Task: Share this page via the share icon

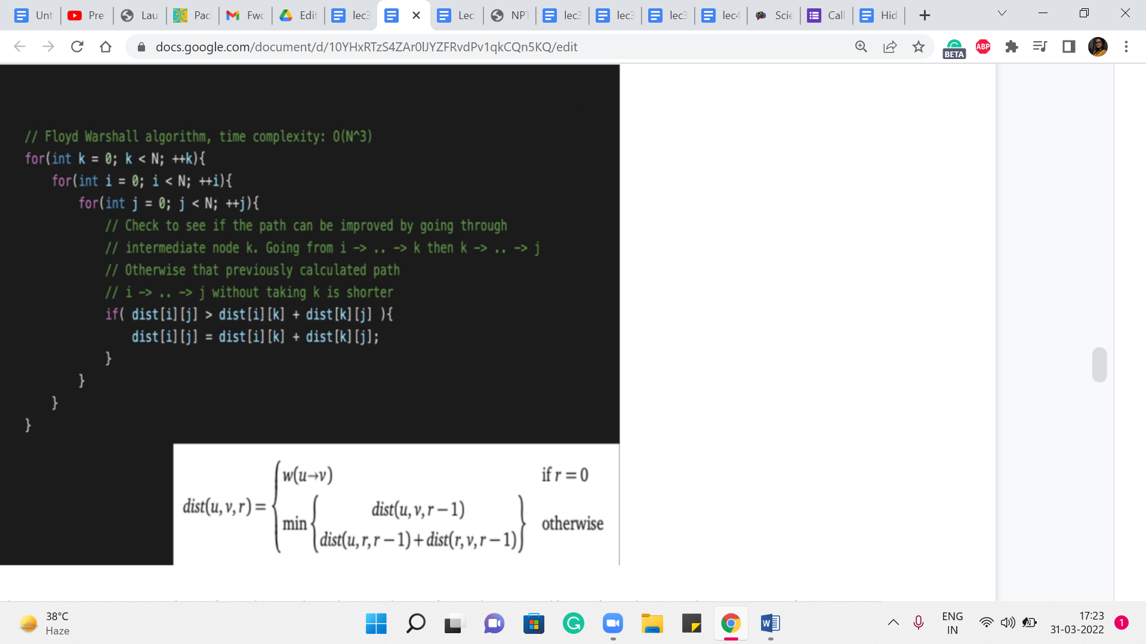Action: pyautogui.click(x=890, y=47)
